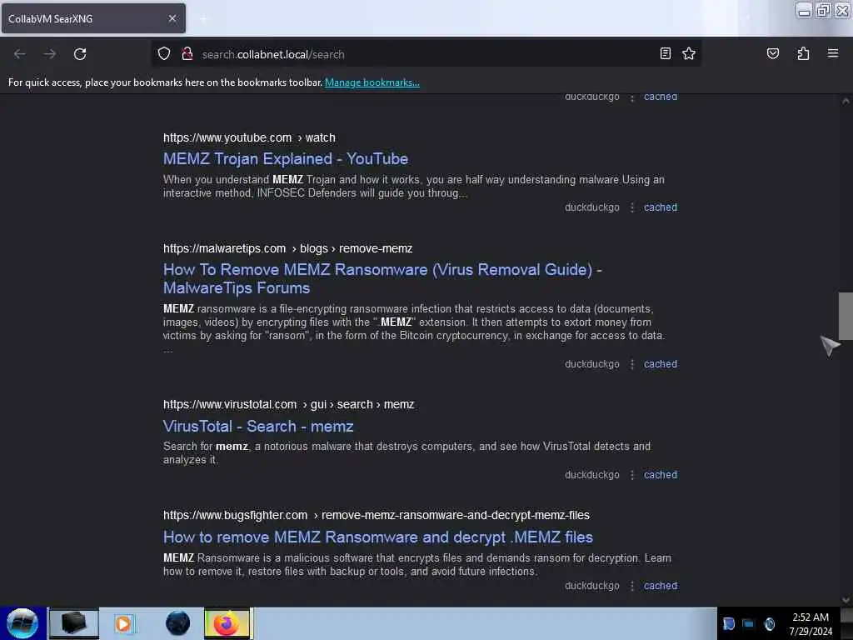Click the leftmost system tray icon
The height and width of the screenshot is (640, 853).
tap(728, 623)
